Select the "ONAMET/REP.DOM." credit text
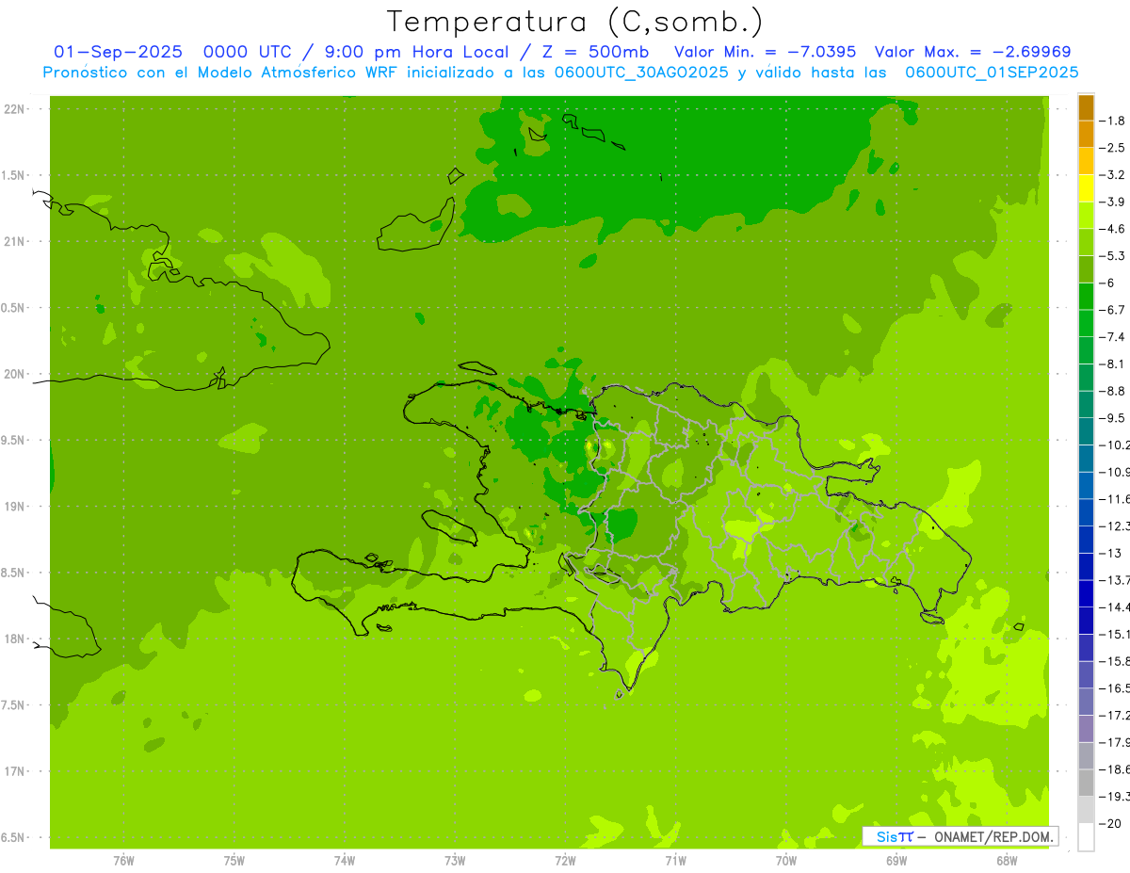The height and width of the screenshot is (873, 1130). [x=993, y=836]
